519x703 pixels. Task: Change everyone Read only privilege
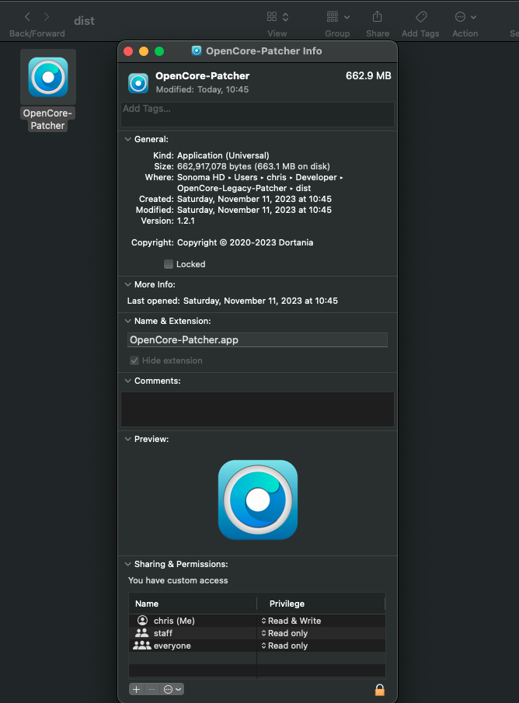click(x=284, y=646)
